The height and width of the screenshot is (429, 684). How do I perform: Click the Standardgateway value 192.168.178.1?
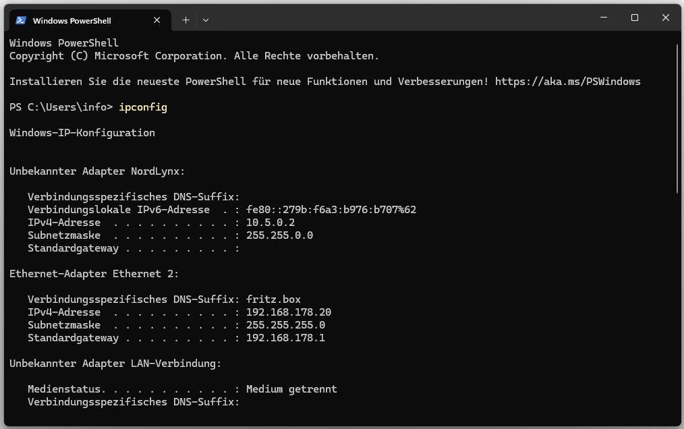pyautogui.click(x=285, y=338)
